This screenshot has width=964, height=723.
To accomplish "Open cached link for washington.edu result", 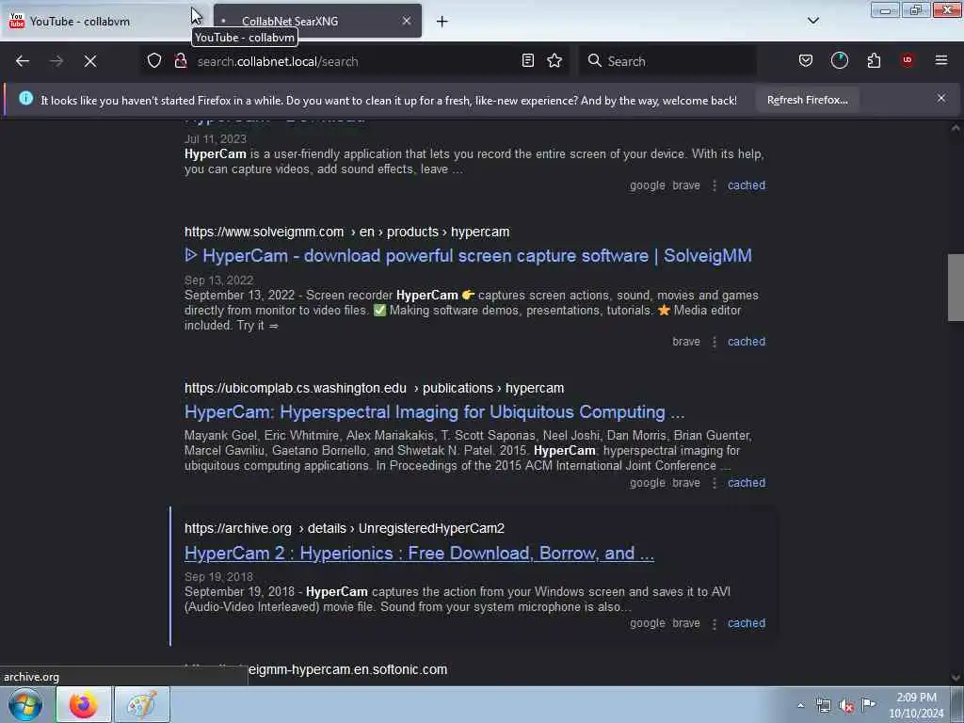I will tap(747, 483).
